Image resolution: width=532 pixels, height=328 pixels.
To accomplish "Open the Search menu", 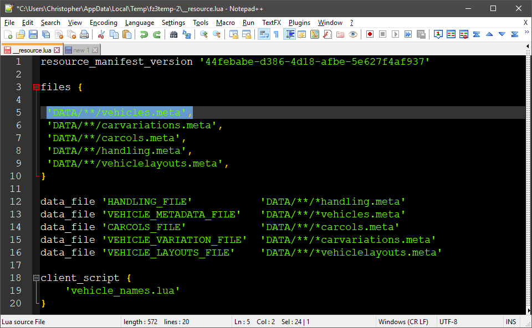I will click(x=50, y=23).
